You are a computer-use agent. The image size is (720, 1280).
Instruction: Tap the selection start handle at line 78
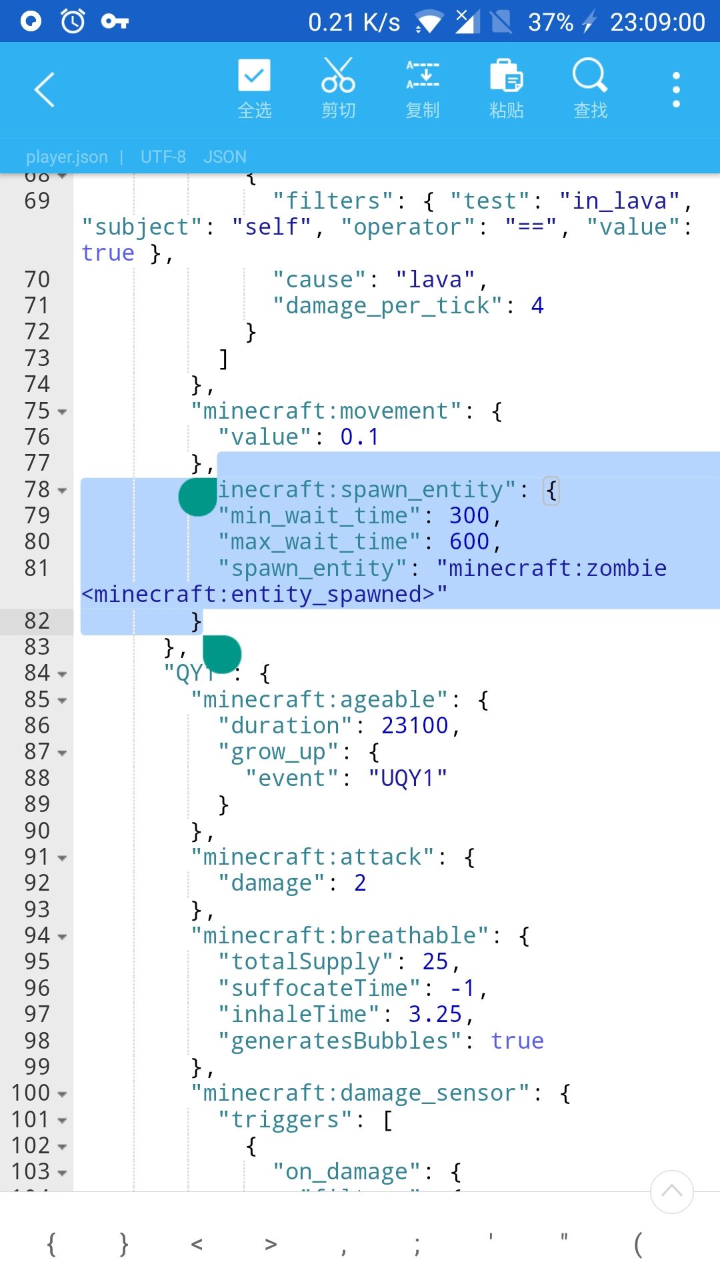[x=198, y=497]
